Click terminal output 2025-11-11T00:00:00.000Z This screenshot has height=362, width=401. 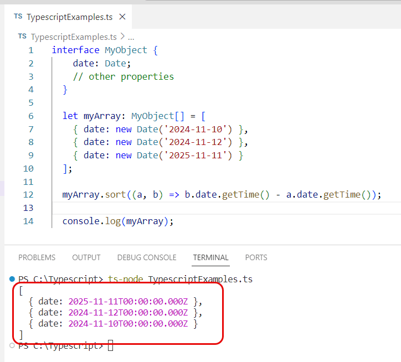click(x=128, y=302)
